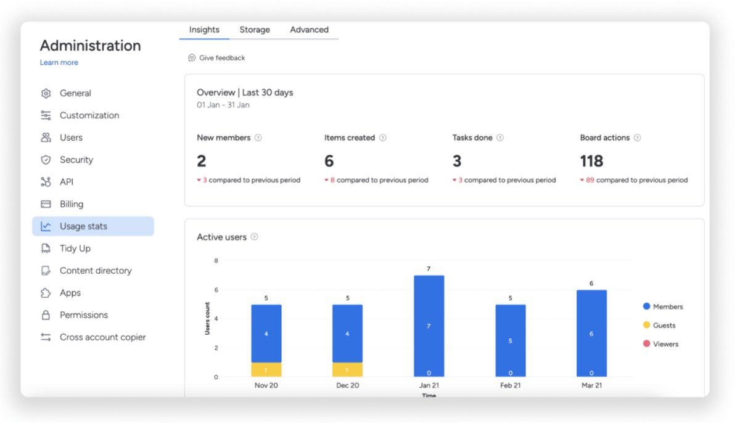
Task: Select the Jan 21 blue bar
Action: (x=429, y=326)
